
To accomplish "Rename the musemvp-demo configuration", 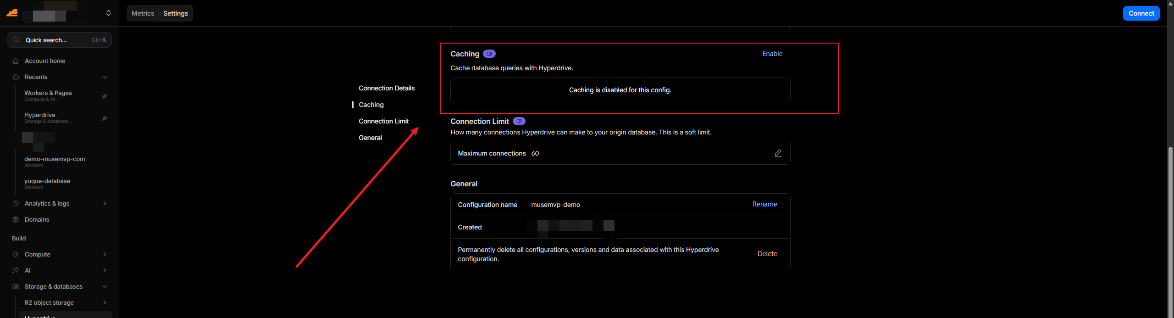I will [764, 204].
